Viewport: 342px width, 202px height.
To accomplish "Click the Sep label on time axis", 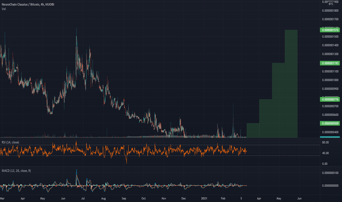I will click(124, 198).
